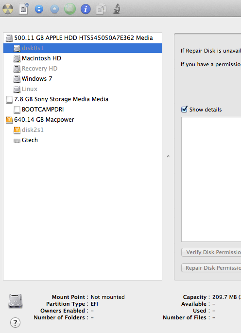Select the Recovery HD partition
The image size is (241, 333).
coord(83,69)
